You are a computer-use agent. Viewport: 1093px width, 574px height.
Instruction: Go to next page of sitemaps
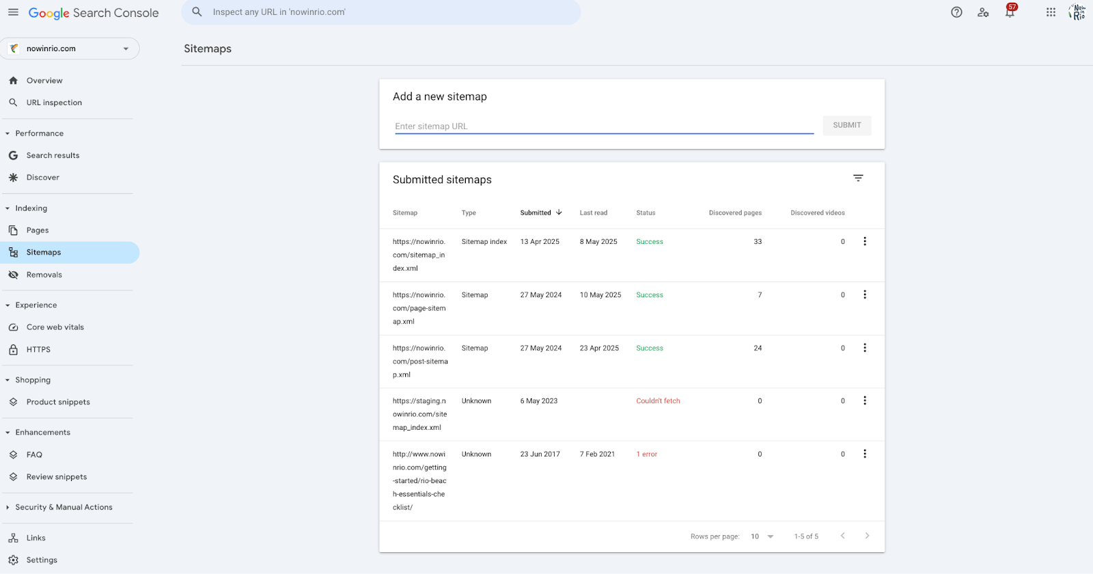(867, 536)
